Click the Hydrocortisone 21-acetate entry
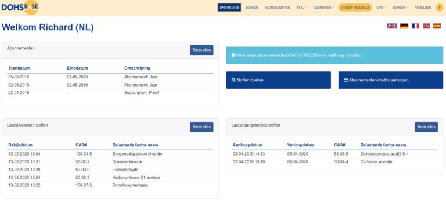 tap(136, 177)
